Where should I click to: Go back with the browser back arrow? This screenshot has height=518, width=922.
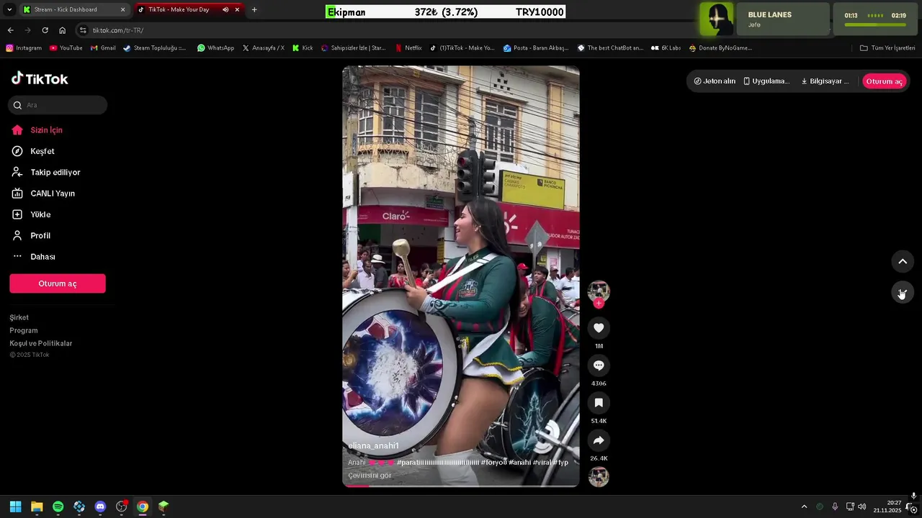pyautogui.click(x=10, y=30)
